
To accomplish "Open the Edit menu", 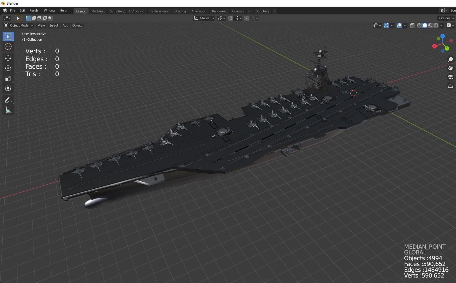I will click(22, 10).
